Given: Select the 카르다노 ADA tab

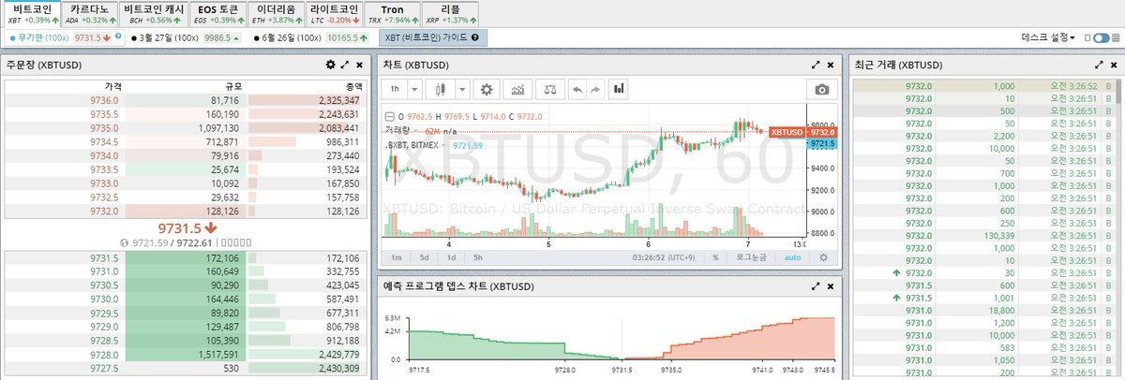Looking at the screenshot, I should 92,13.
